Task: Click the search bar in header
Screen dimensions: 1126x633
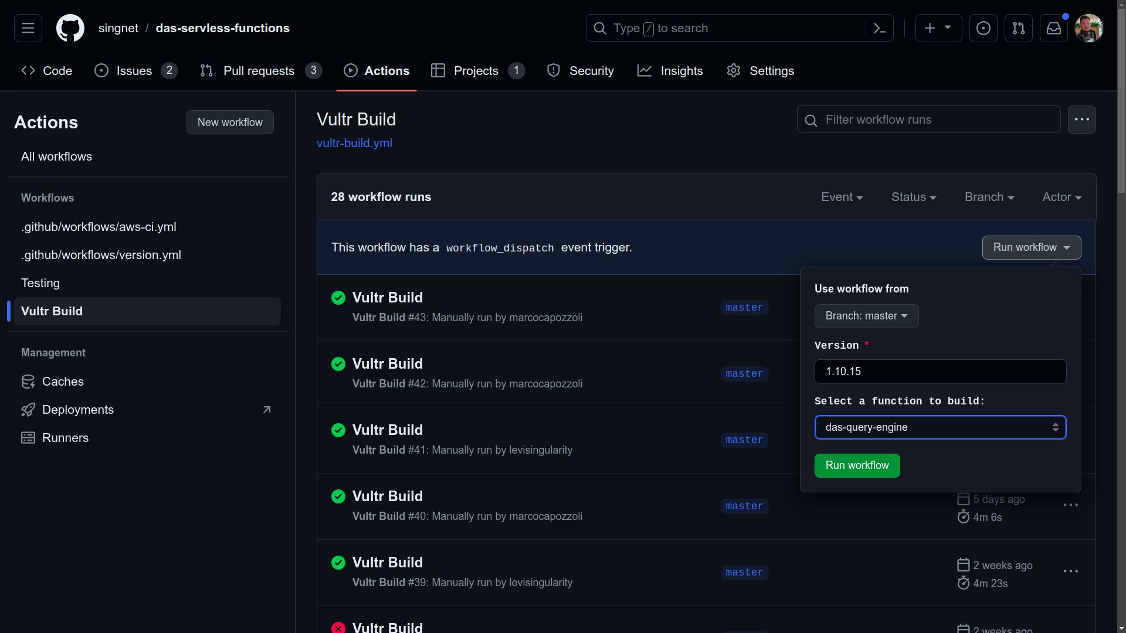Action: coord(740,28)
